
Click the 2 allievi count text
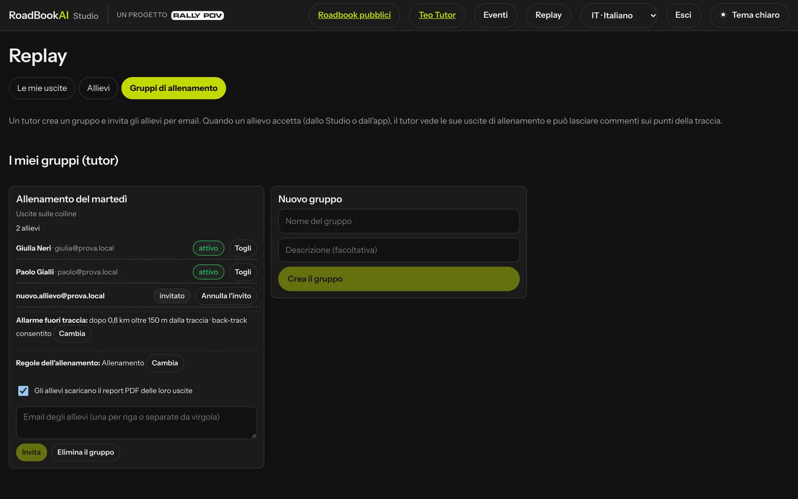tap(28, 228)
